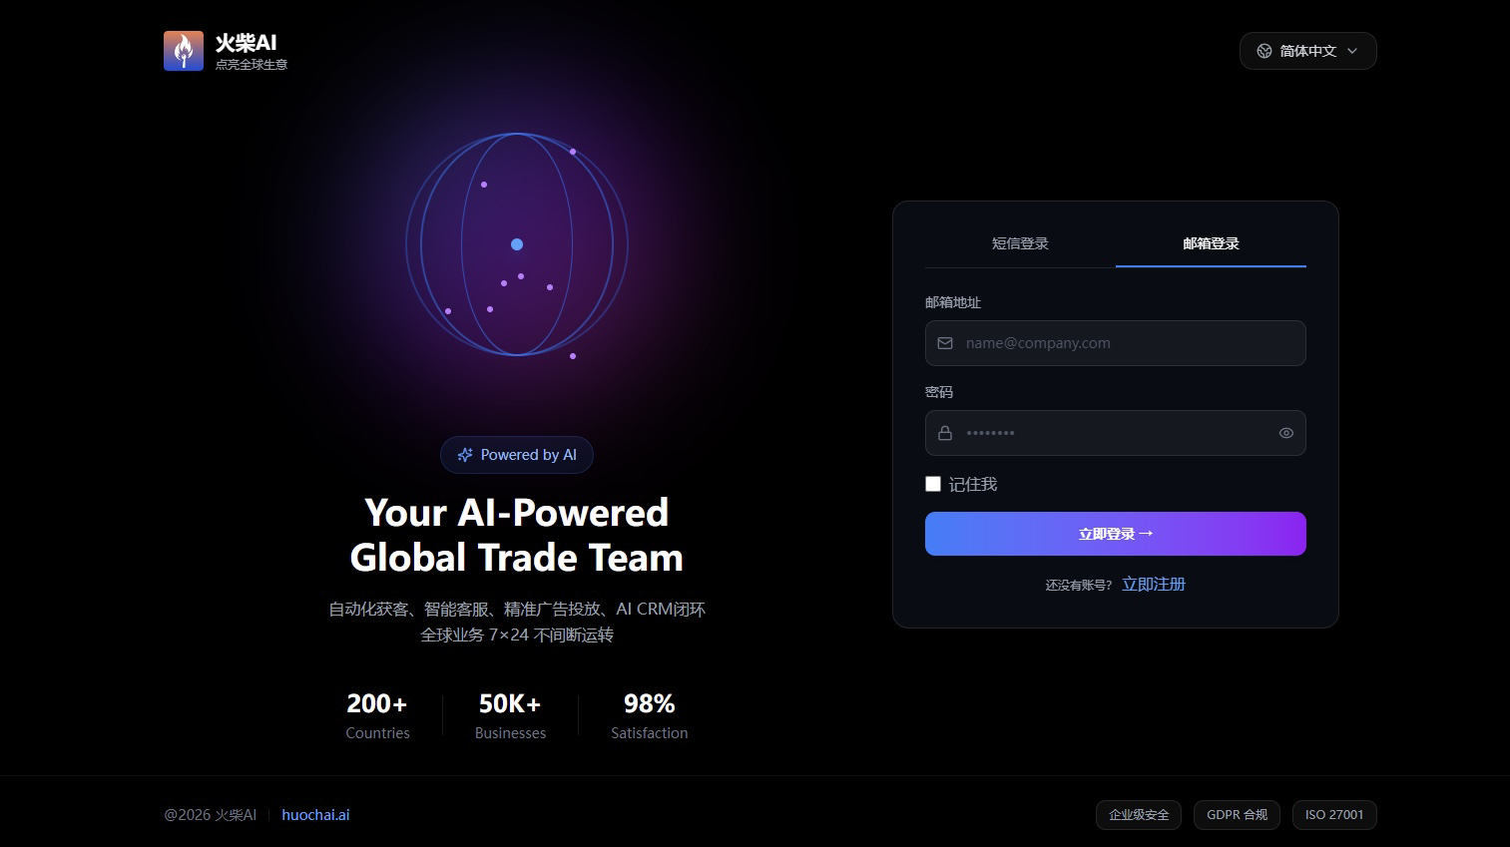1510x847 pixels.
Task: Click the ISO 27001 badge
Action: [1334, 814]
